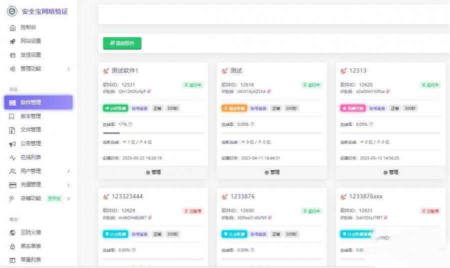This screenshot has width=450, height=268.
Task: Expand the 店铺功能 submenu chevron
Action: coord(68,199)
